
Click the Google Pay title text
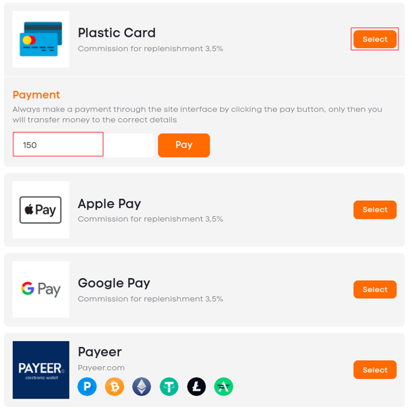[114, 283]
